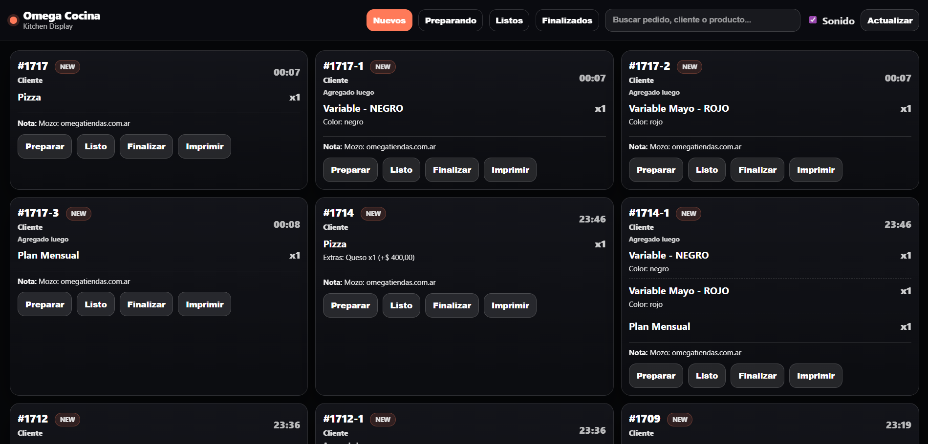
Task: Click Preparar on order #1714-1
Action: [655, 376]
